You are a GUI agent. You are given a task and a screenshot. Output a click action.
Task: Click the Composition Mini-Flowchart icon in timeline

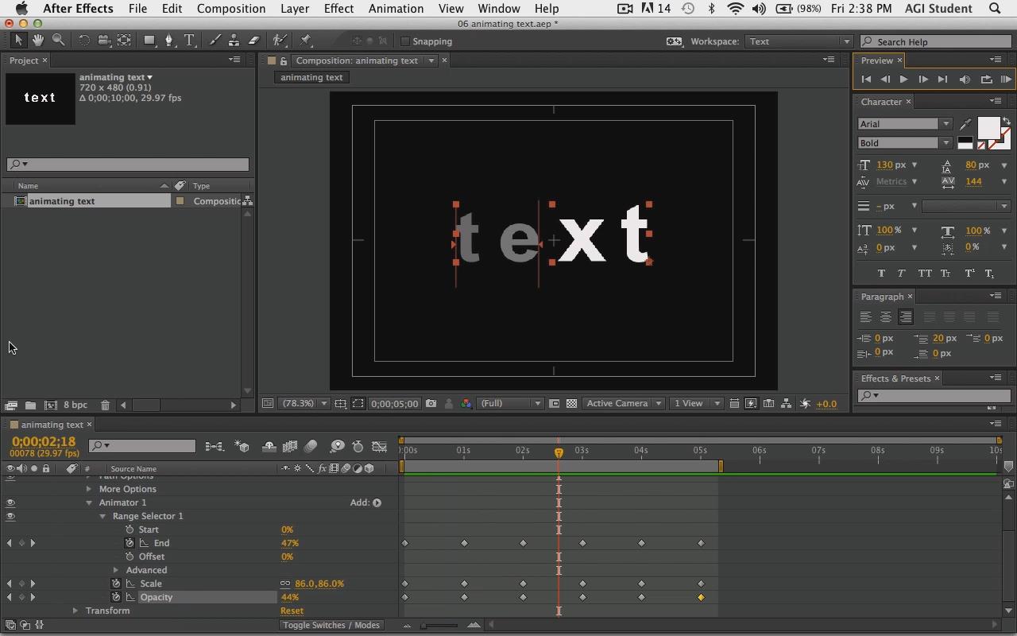pyautogui.click(x=215, y=447)
